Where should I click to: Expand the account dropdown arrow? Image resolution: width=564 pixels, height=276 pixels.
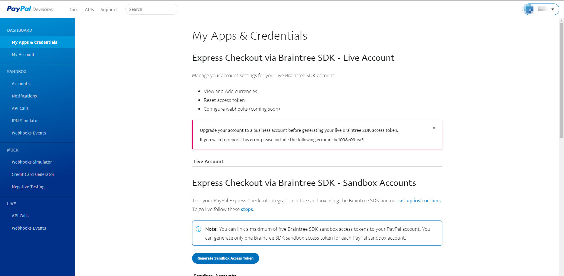tap(553, 9)
